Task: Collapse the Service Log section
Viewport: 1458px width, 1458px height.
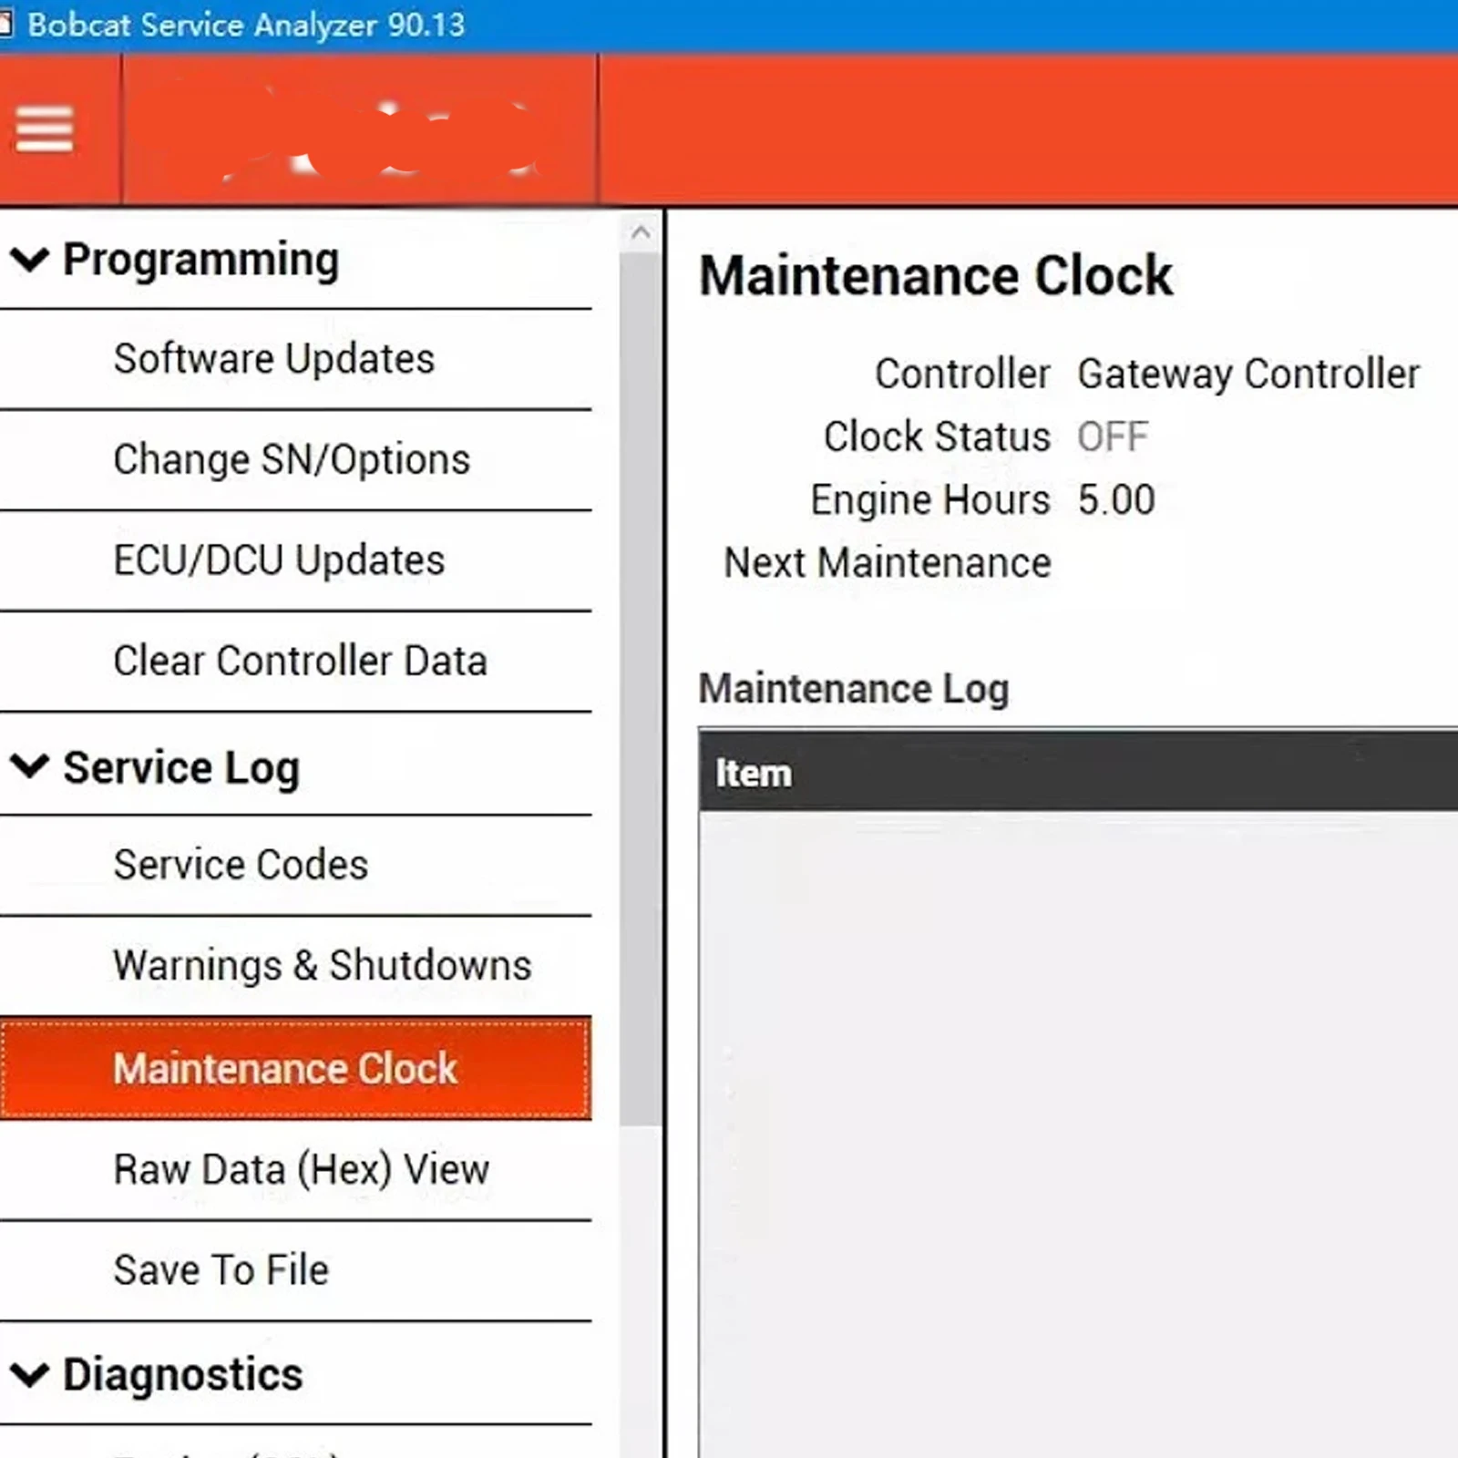Action: [x=30, y=766]
